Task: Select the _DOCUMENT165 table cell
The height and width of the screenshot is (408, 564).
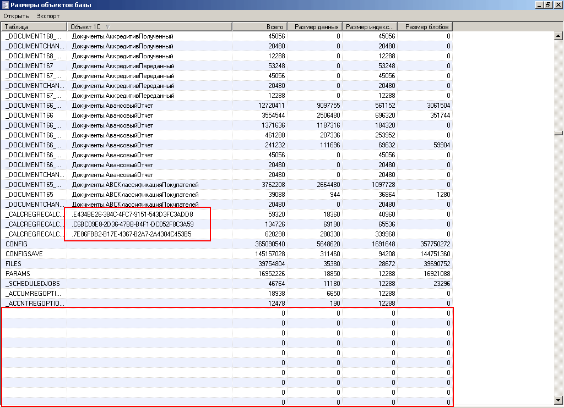Action: tap(34, 194)
